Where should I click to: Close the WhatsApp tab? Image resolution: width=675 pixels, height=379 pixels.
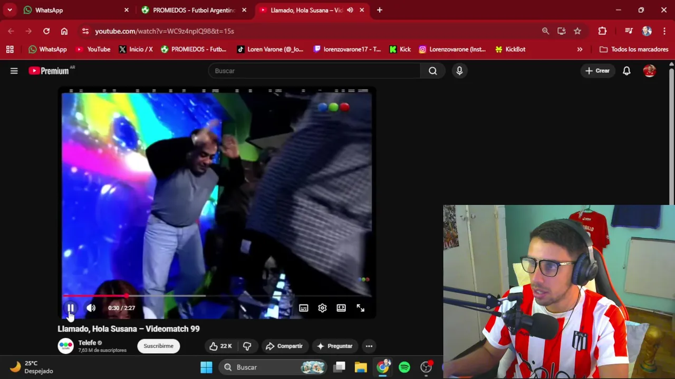[127, 10]
